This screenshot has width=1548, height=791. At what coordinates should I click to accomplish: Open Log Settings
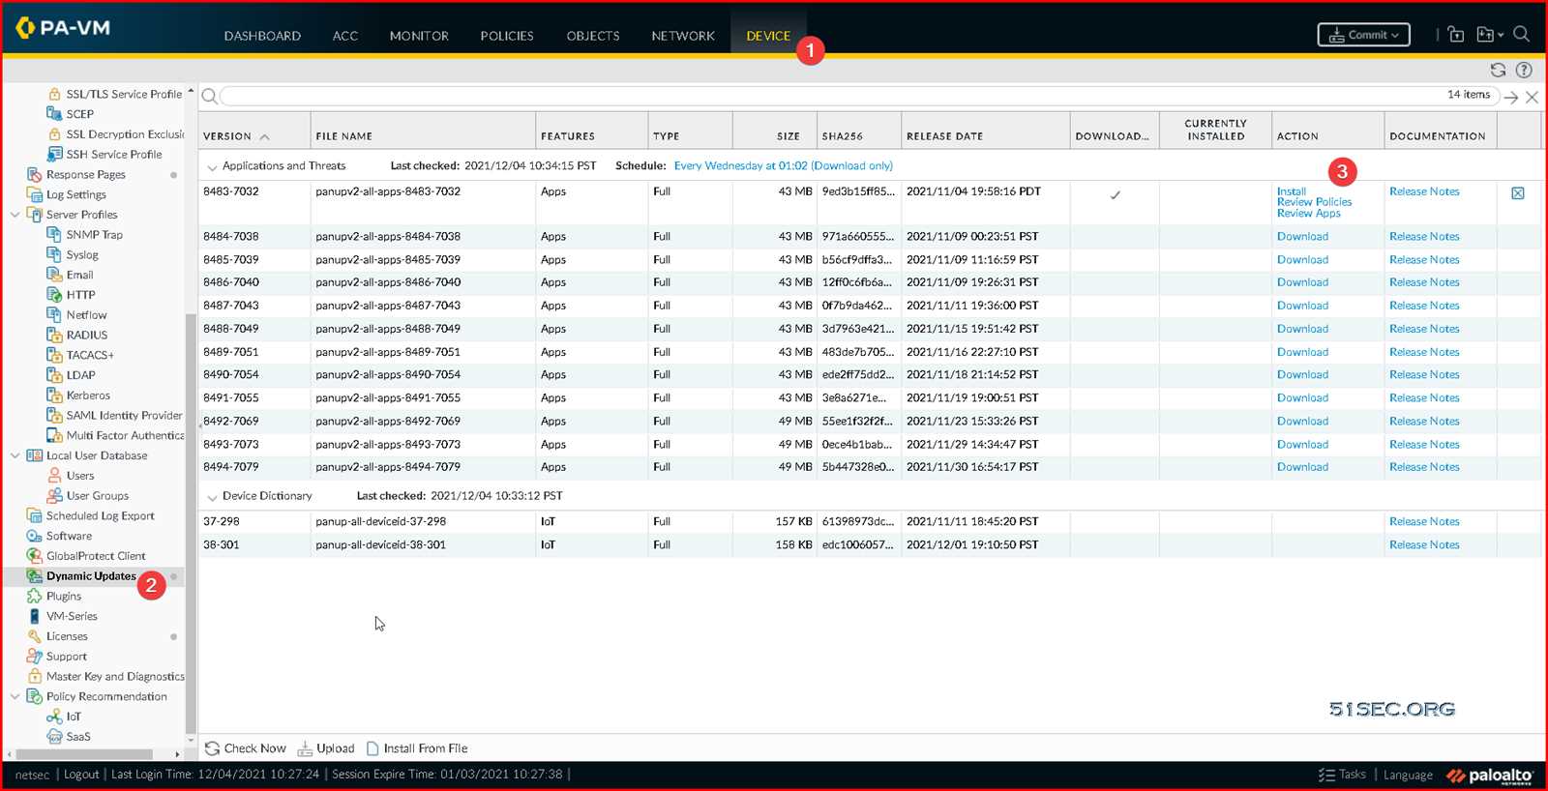(75, 194)
